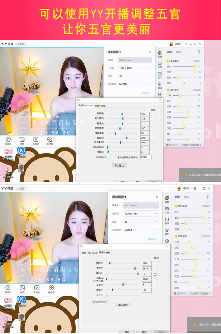Toggle the 高级整形 checkbox in upper YY window
The width and height of the screenshot is (221, 334).
pos(168,90)
